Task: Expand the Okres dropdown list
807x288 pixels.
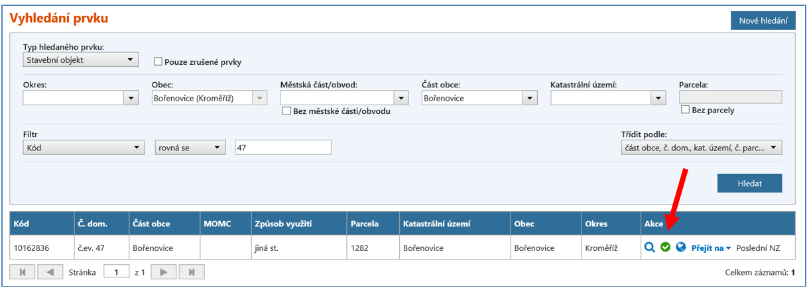Action: coord(130,98)
